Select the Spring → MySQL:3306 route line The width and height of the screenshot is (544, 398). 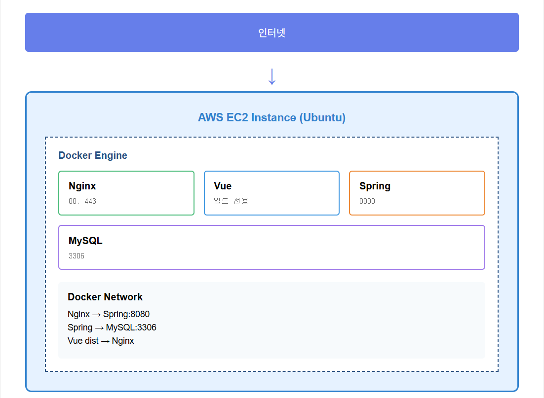pos(112,327)
